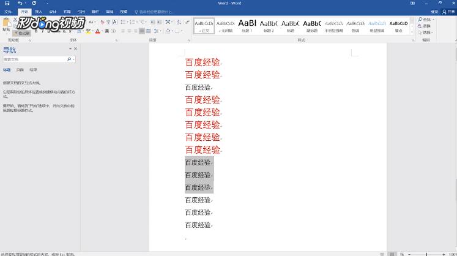Switch to the 视图 (View) tab

click(124, 12)
